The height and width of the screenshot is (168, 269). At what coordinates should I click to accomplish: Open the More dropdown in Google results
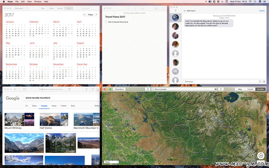pos(73,106)
